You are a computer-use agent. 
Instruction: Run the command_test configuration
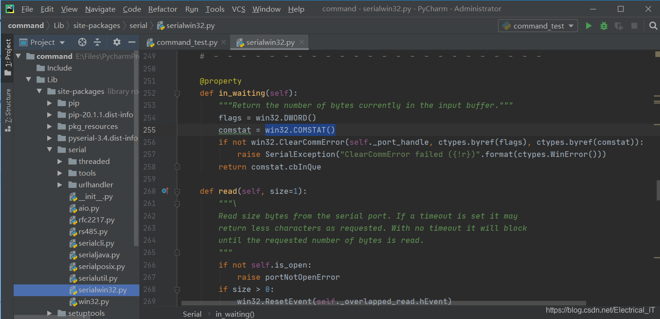click(589, 26)
